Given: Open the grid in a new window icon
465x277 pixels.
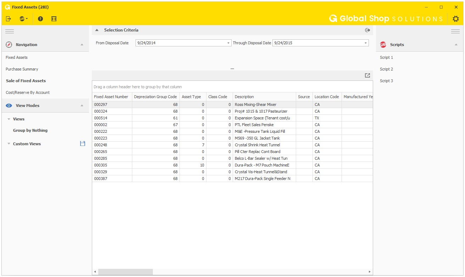Looking at the screenshot, I should point(367,75).
